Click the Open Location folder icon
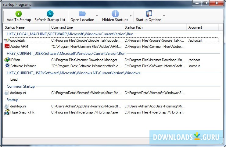Viewport: 226px width, 147px height. tap(82, 14)
